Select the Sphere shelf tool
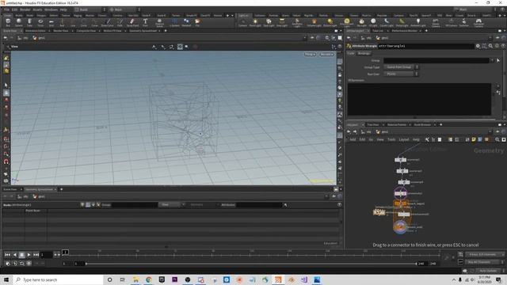 19,22
